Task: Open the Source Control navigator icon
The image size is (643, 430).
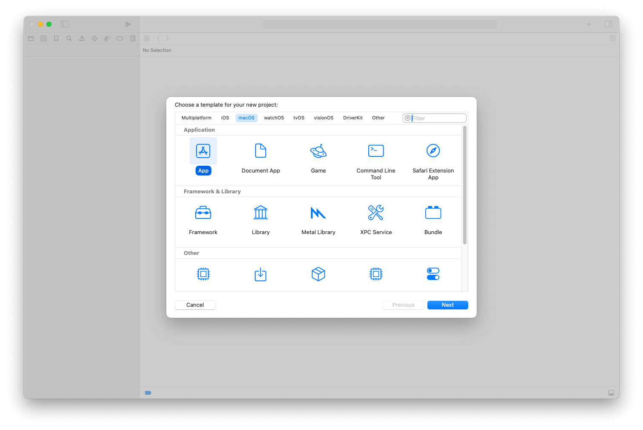Action: point(44,38)
